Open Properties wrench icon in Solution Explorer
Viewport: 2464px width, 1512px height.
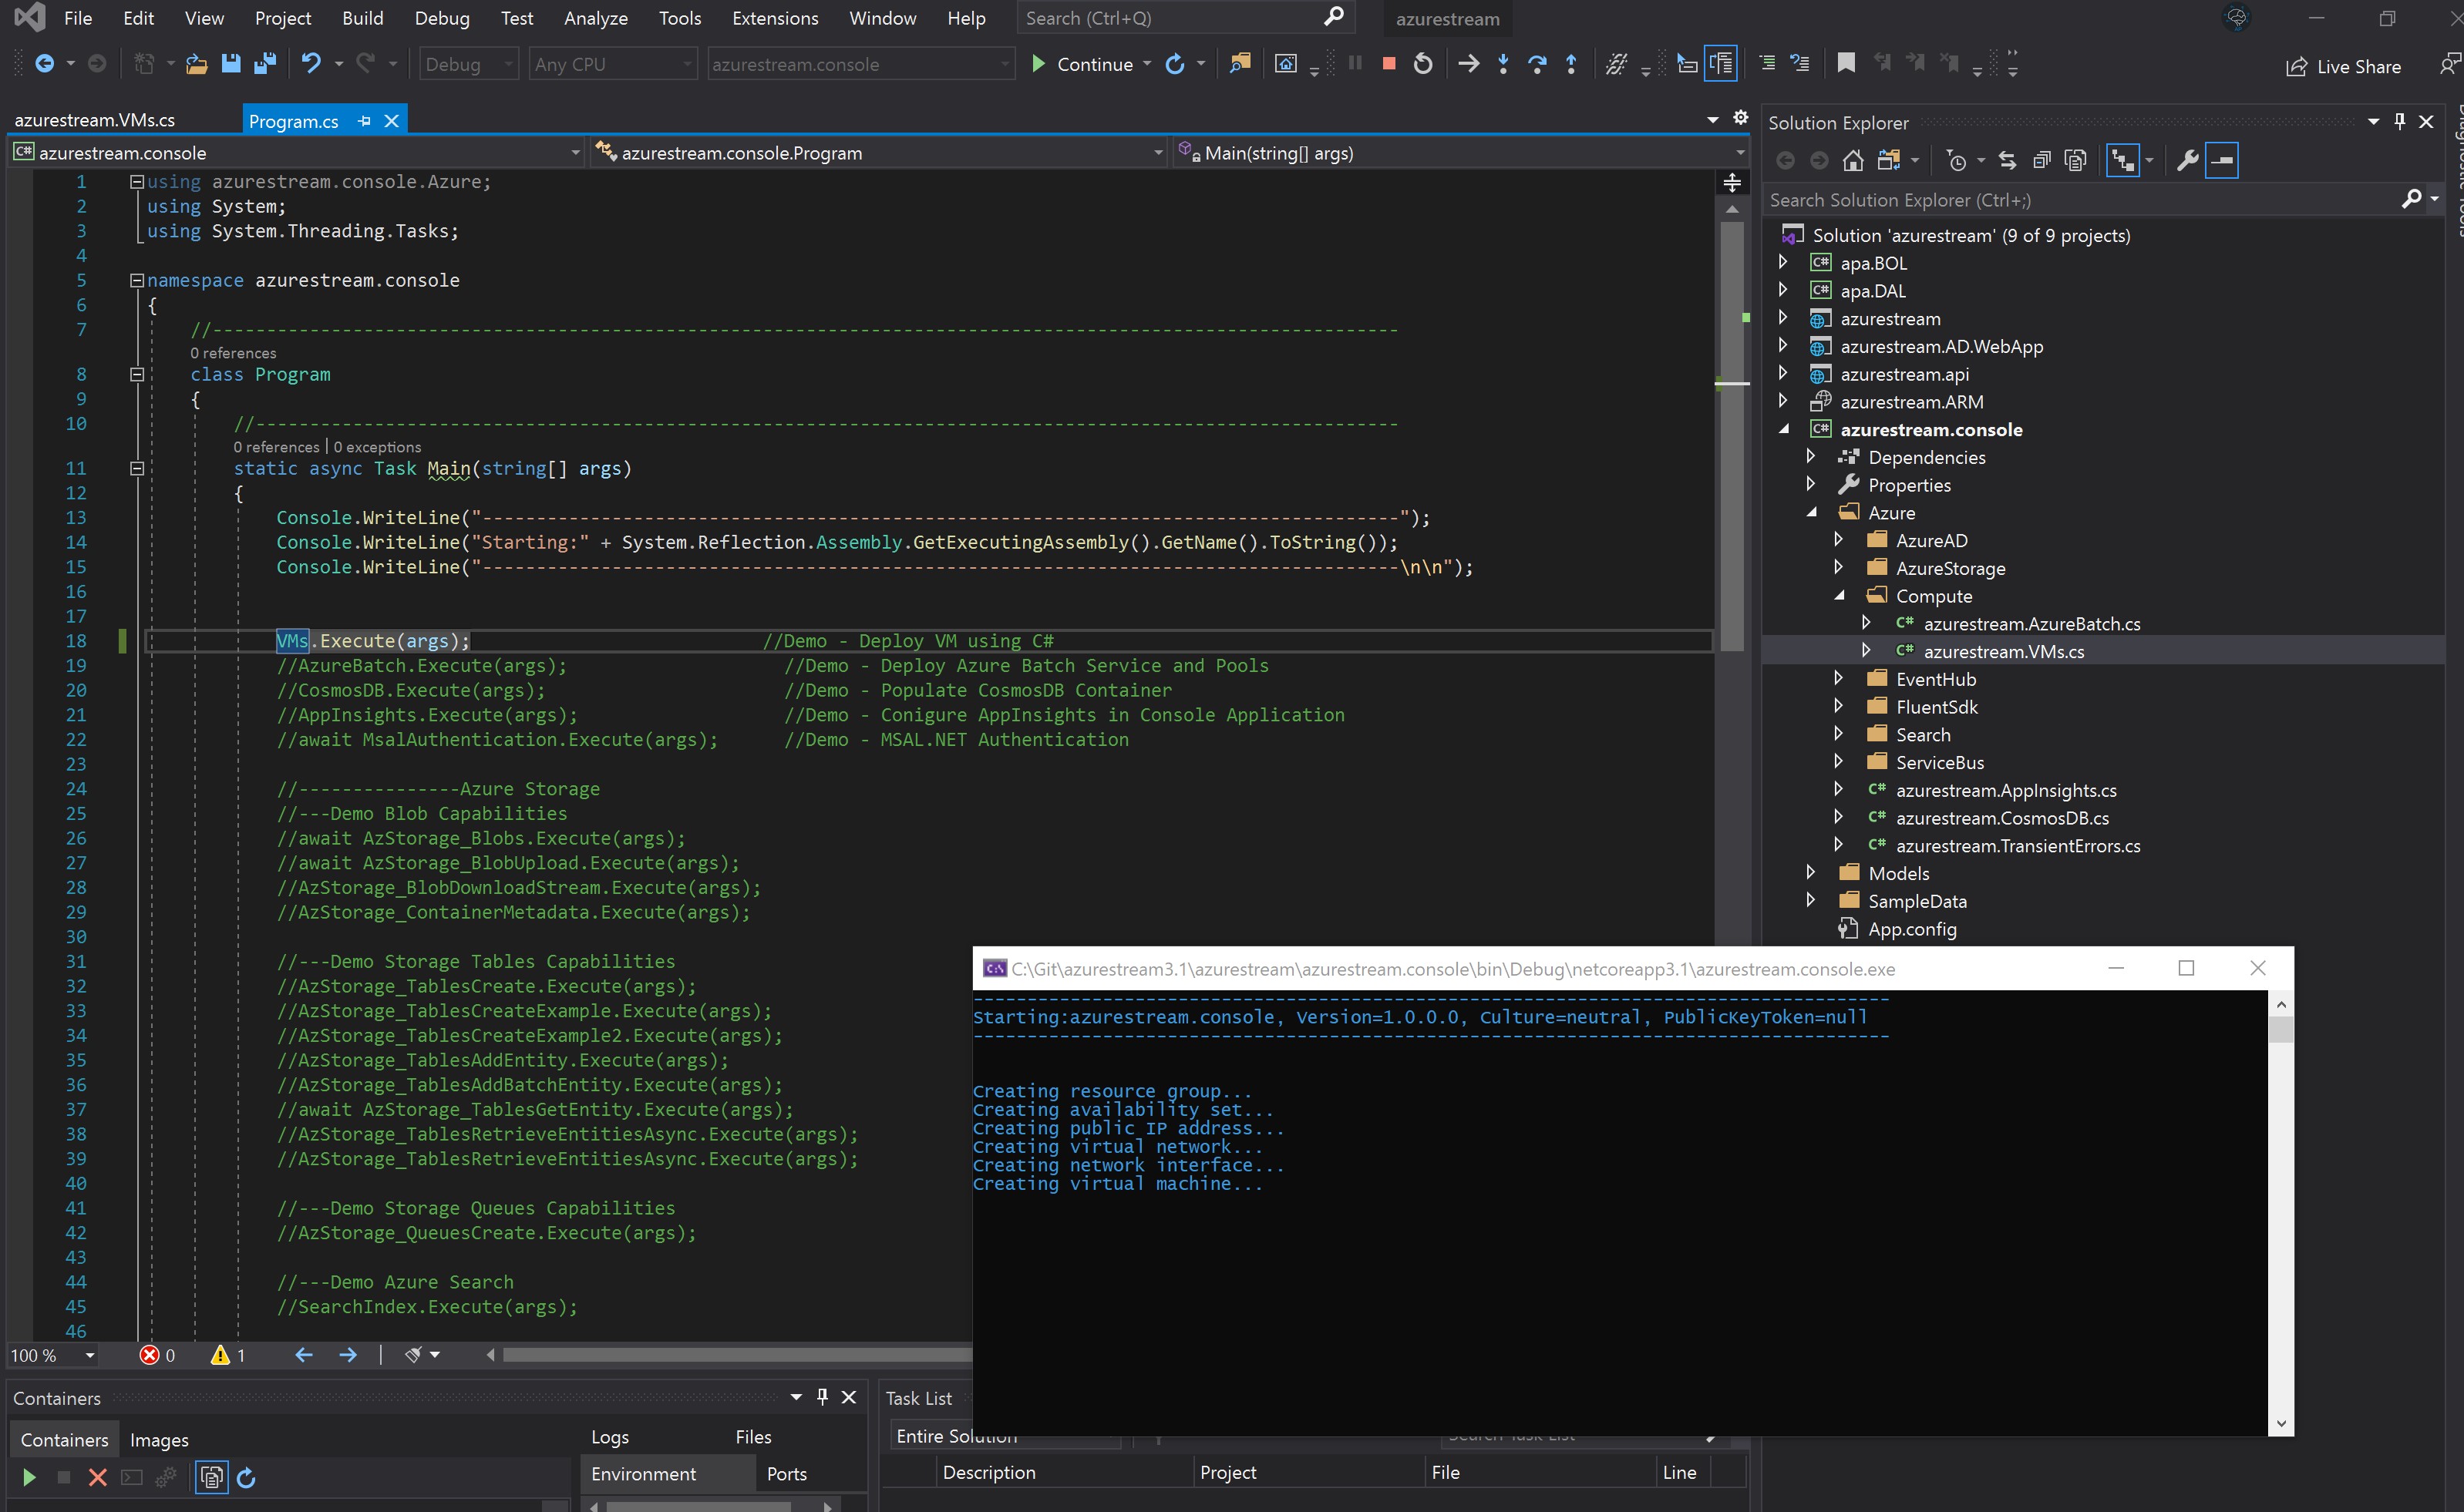[2188, 160]
